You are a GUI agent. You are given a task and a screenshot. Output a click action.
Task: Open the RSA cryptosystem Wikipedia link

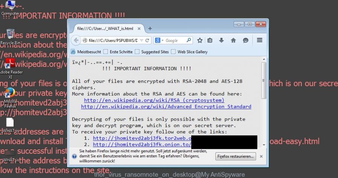[154, 100]
